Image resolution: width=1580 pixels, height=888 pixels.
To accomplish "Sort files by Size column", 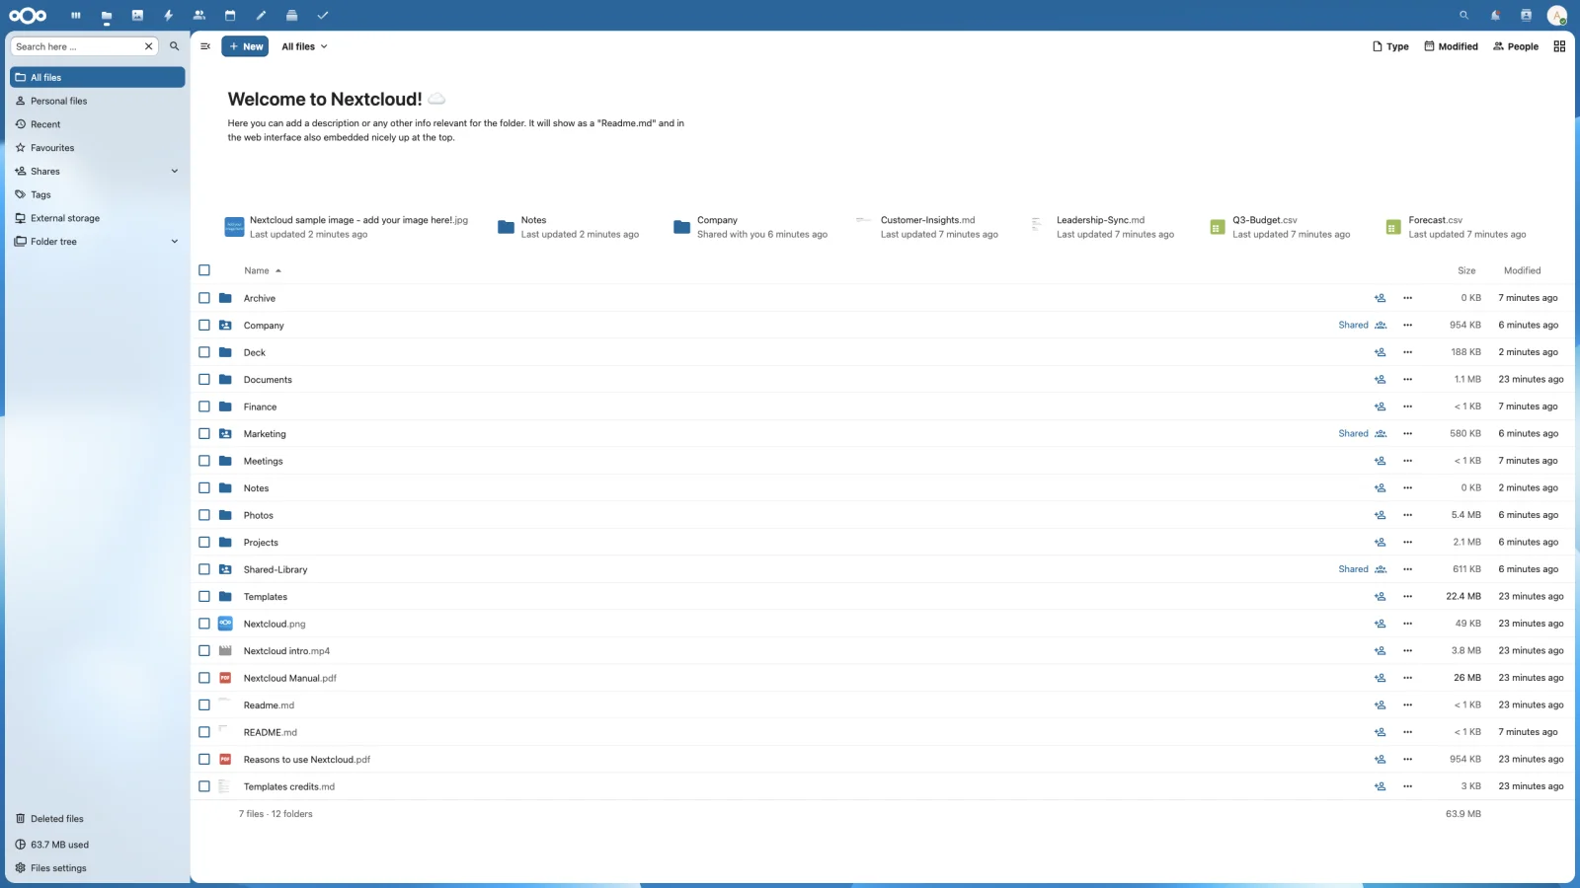I will click(1466, 270).
